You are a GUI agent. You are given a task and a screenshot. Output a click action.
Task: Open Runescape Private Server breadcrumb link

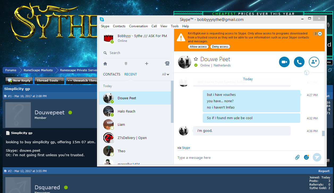[78, 70]
